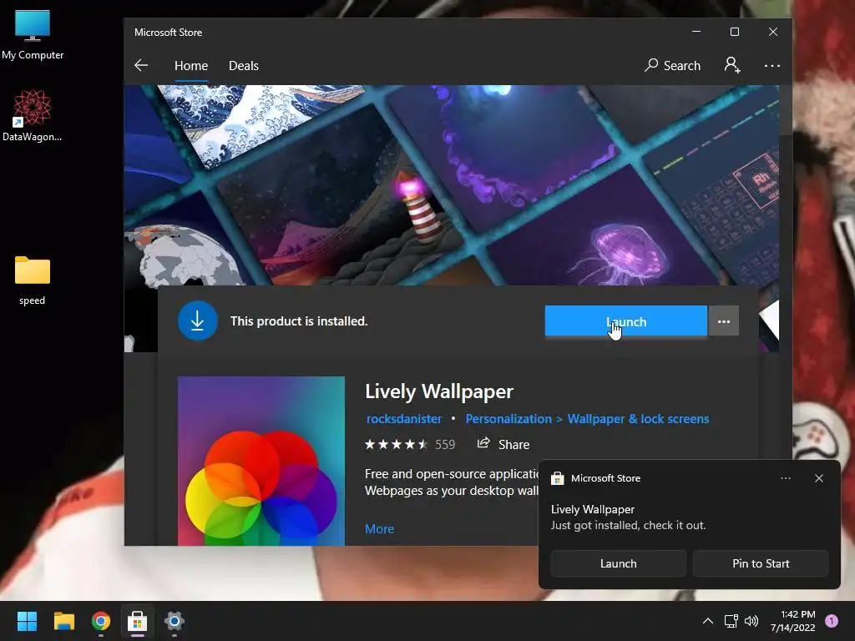Screen dimensions: 855x641
Task: Dismiss the Microsoft Store notification
Action: pyautogui.click(x=818, y=478)
